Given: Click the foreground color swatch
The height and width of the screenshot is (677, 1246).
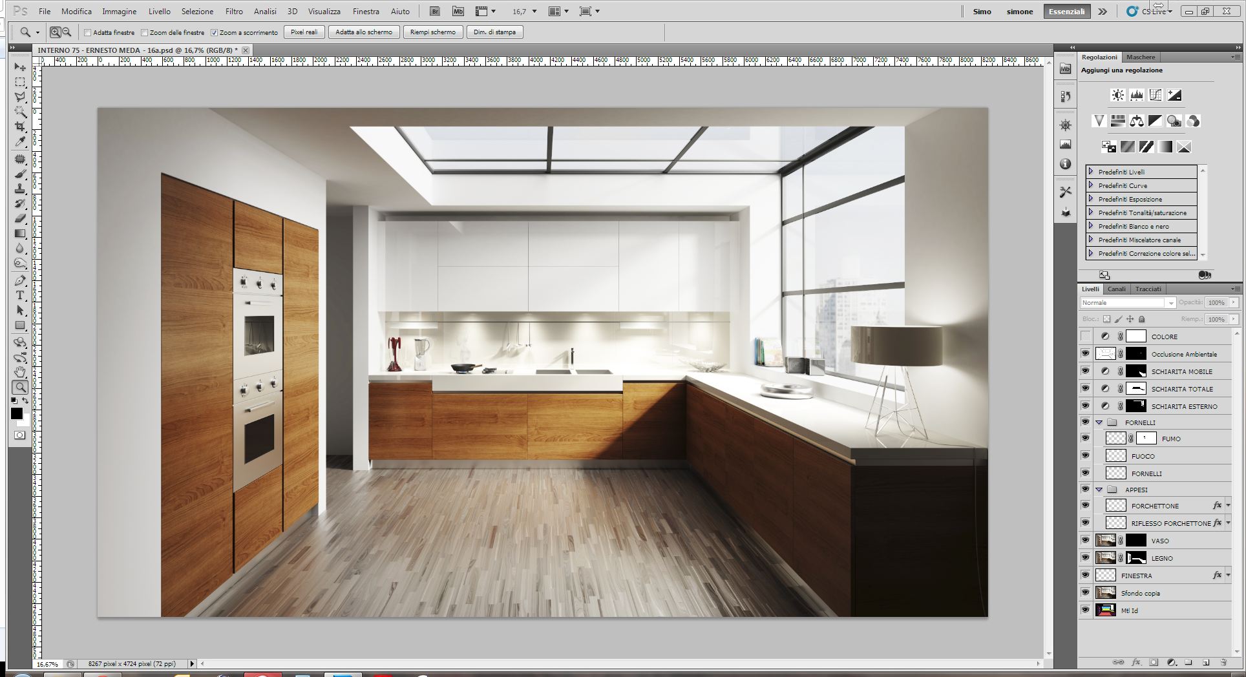Looking at the screenshot, I should coord(17,414).
